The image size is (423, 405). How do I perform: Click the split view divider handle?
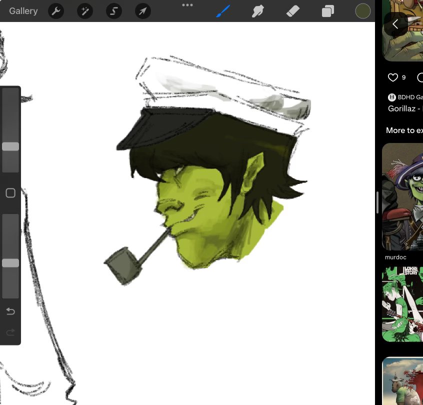(x=377, y=202)
